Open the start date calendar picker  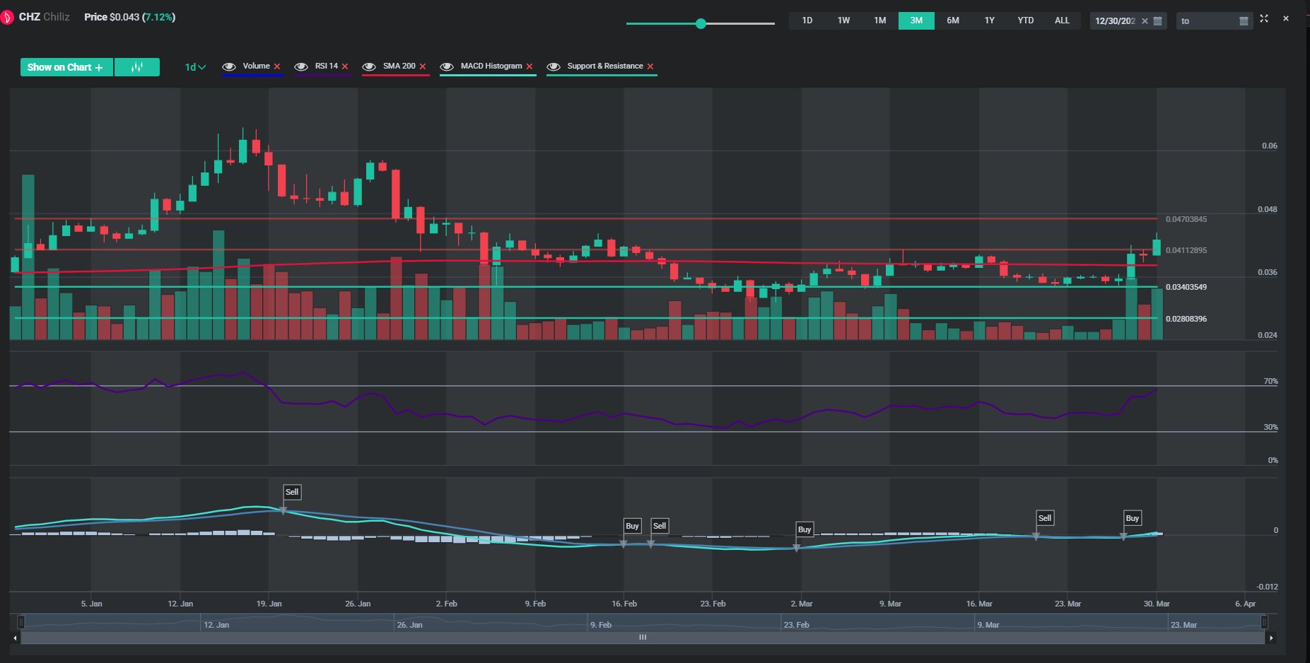(x=1157, y=21)
